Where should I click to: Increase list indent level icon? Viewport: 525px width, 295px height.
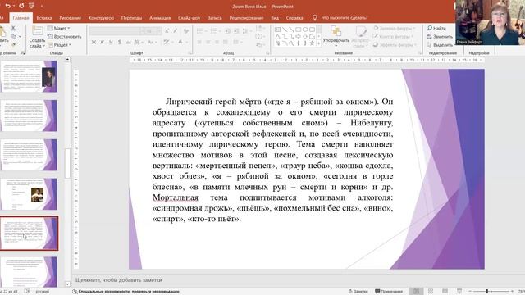click(x=236, y=31)
